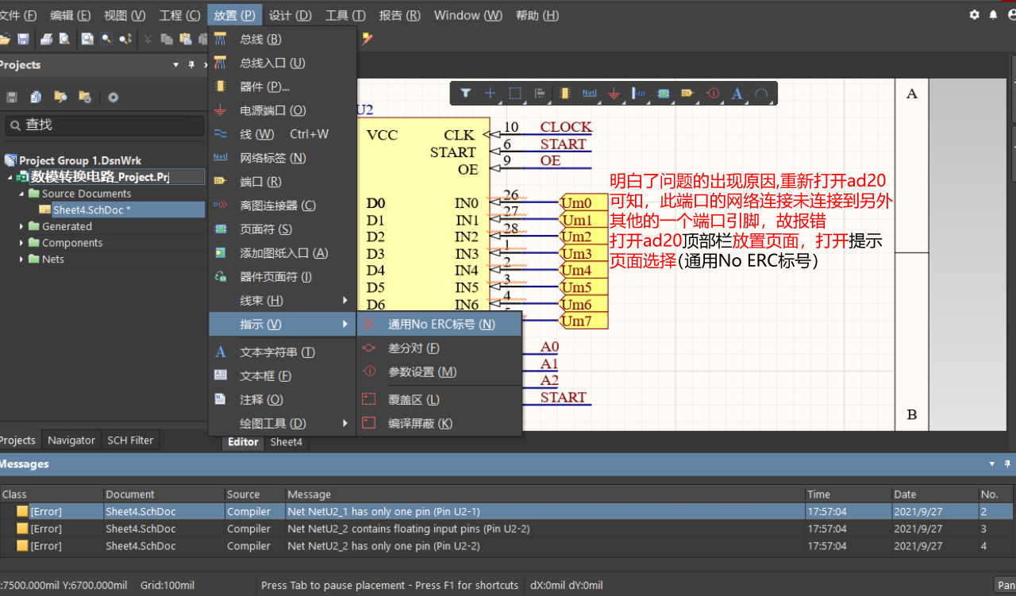Open the 设计 (D) menu
The image size is (1016, 596).
tap(290, 15)
